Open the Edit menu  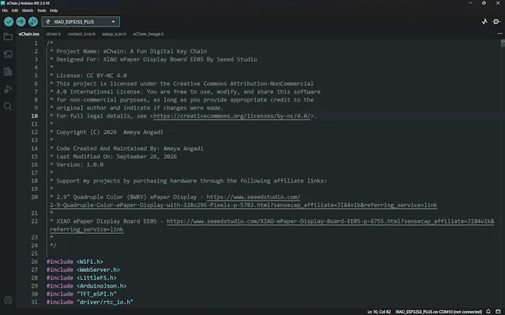15,11
